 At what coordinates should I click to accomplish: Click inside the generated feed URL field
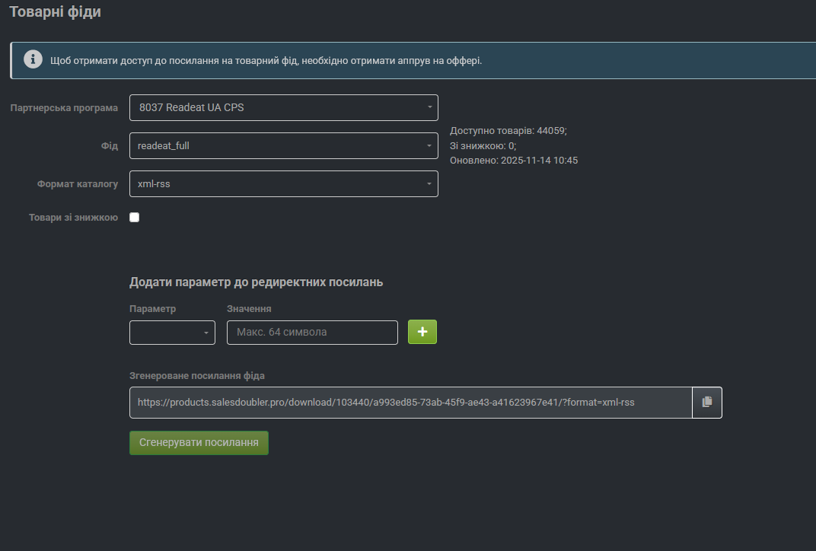click(x=410, y=402)
